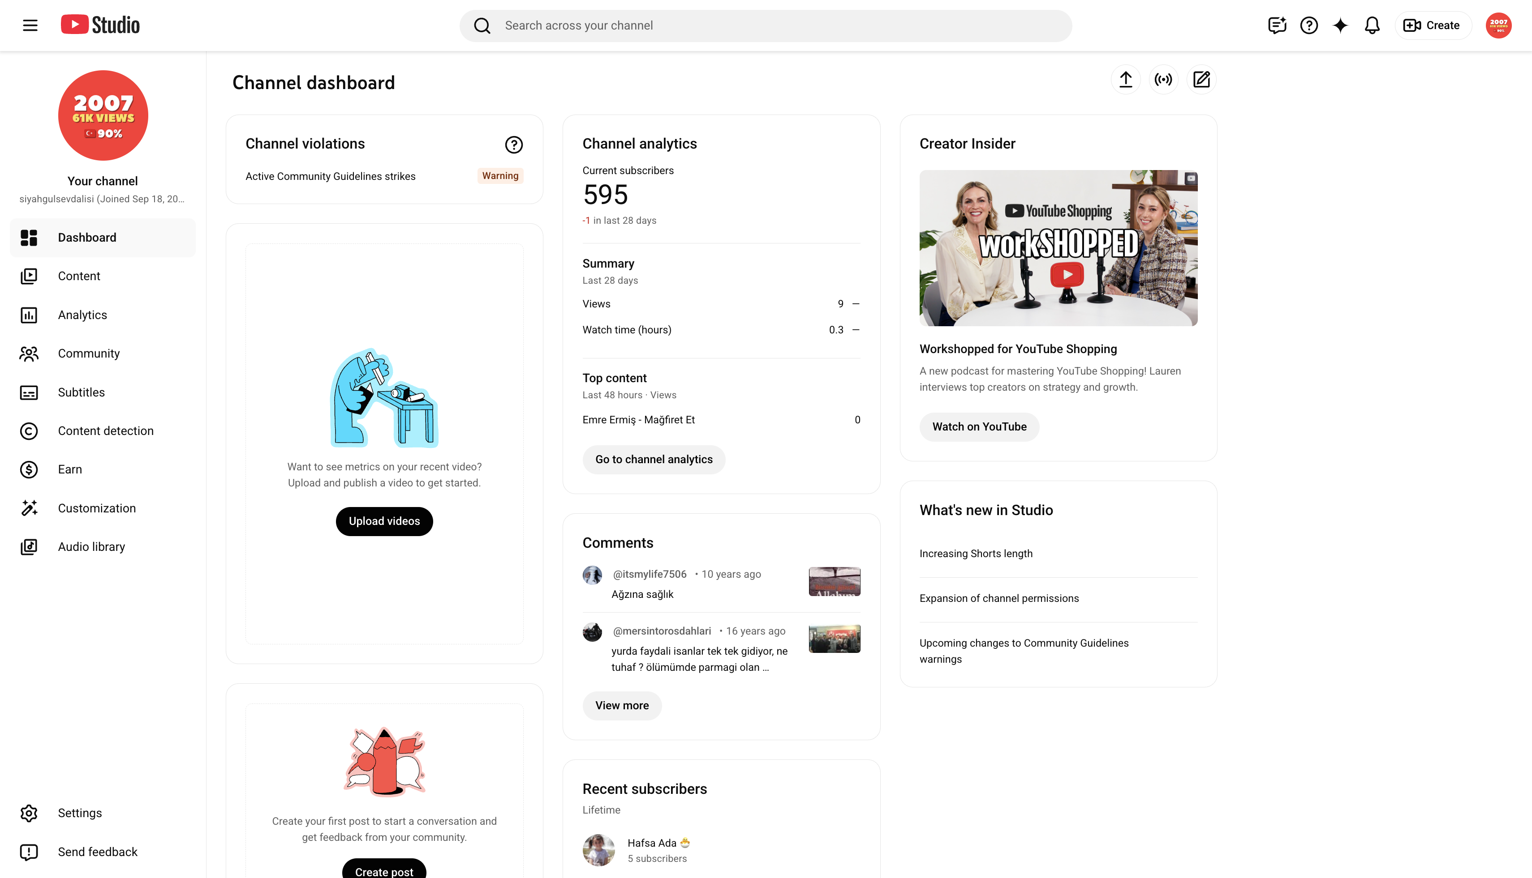Click Workshopped for YouTube Shopping title
Viewport: 1532px width, 878px height.
coord(1018,349)
